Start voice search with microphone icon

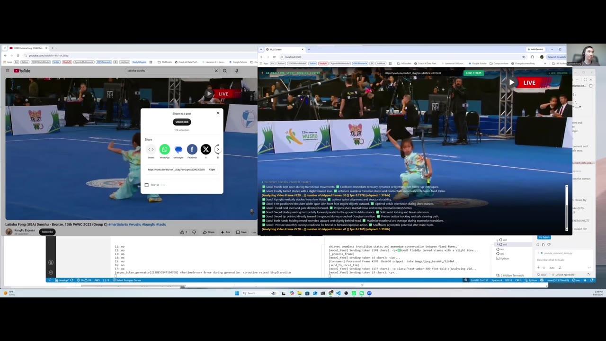(x=237, y=71)
